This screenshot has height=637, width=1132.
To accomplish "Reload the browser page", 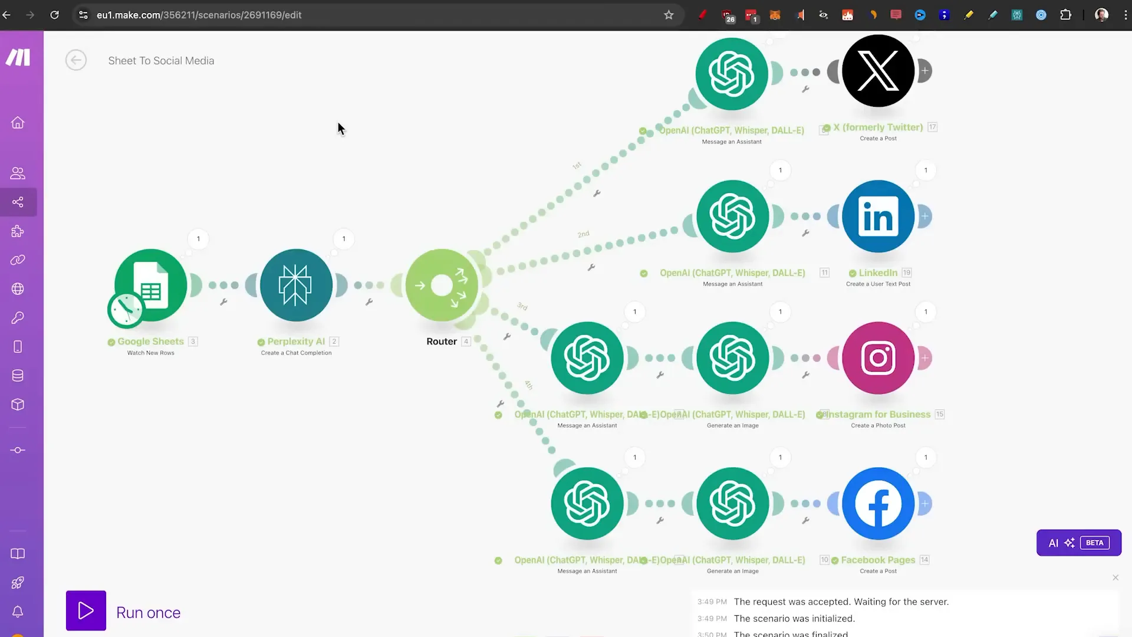I will point(54,15).
